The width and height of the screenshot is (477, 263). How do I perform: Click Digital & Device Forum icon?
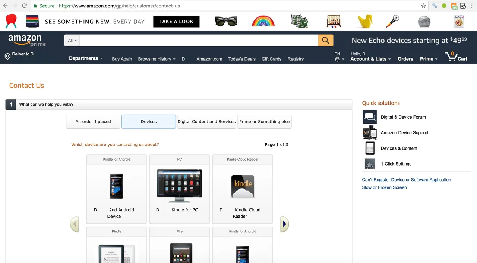click(x=370, y=117)
